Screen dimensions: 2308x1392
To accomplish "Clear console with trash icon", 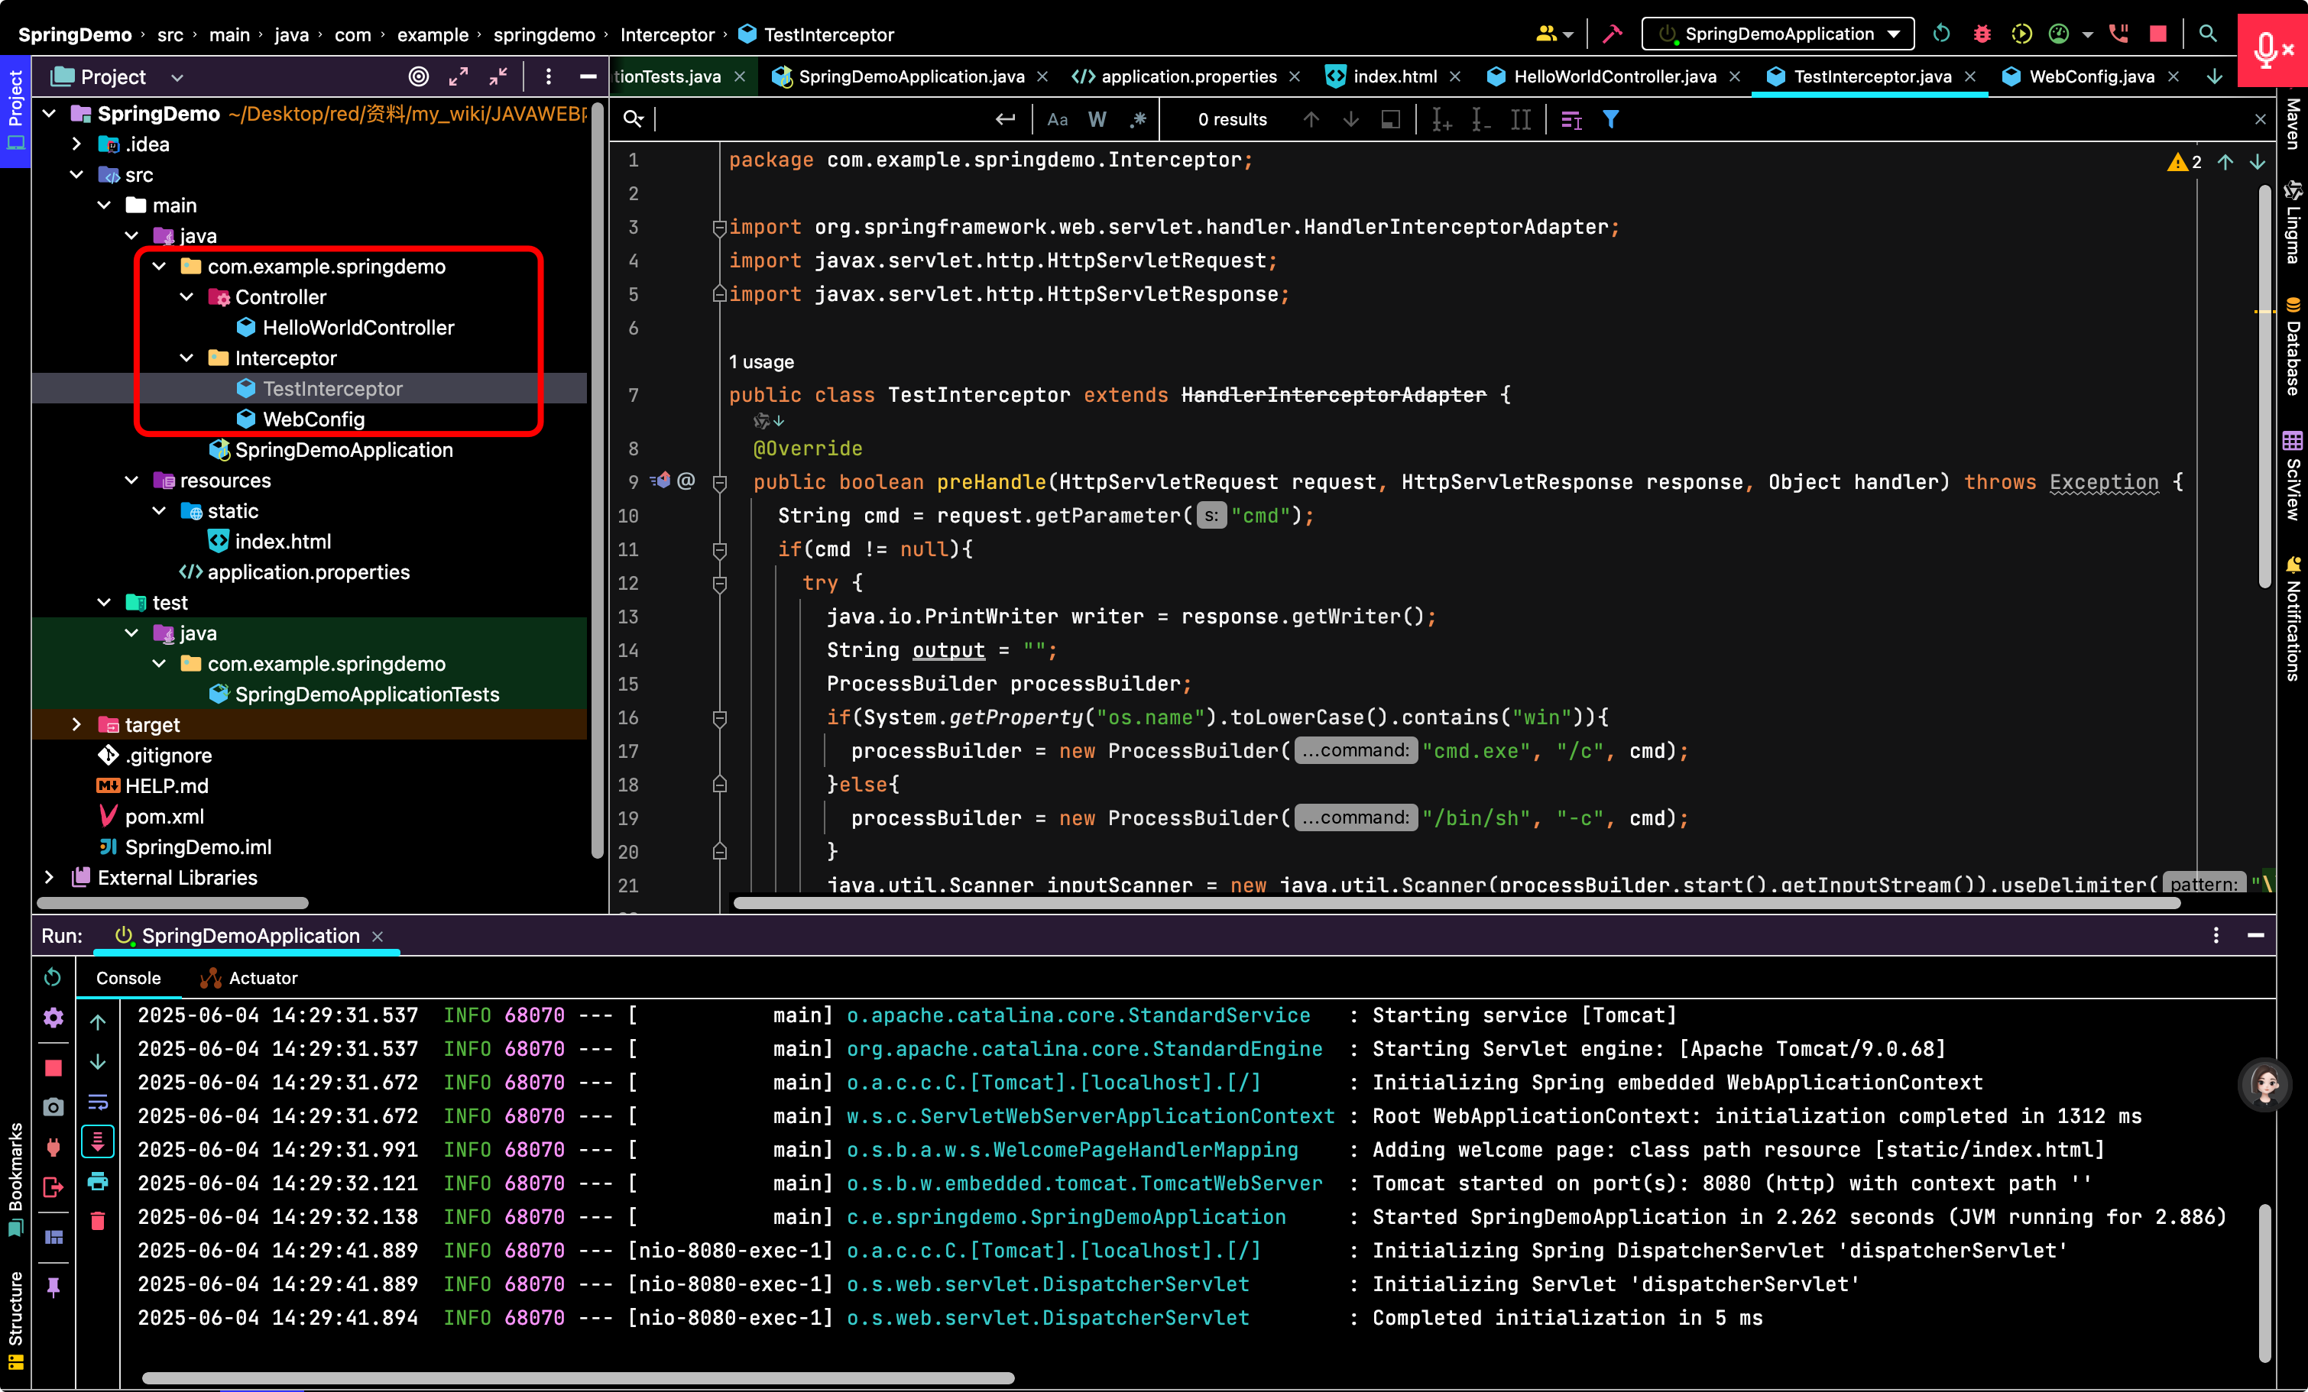I will click(97, 1222).
